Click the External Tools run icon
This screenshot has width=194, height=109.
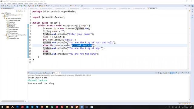[x=29, y=6]
